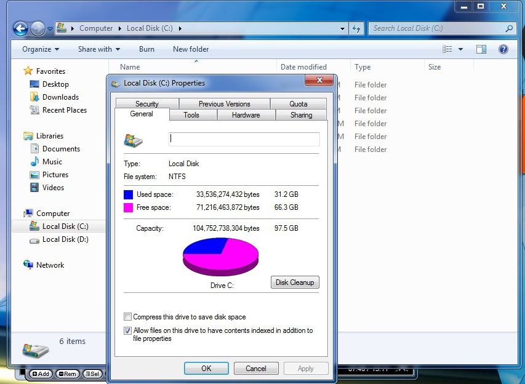Sort by the Size column header
The height and width of the screenshot is (384, 525).
coord(435,67)
